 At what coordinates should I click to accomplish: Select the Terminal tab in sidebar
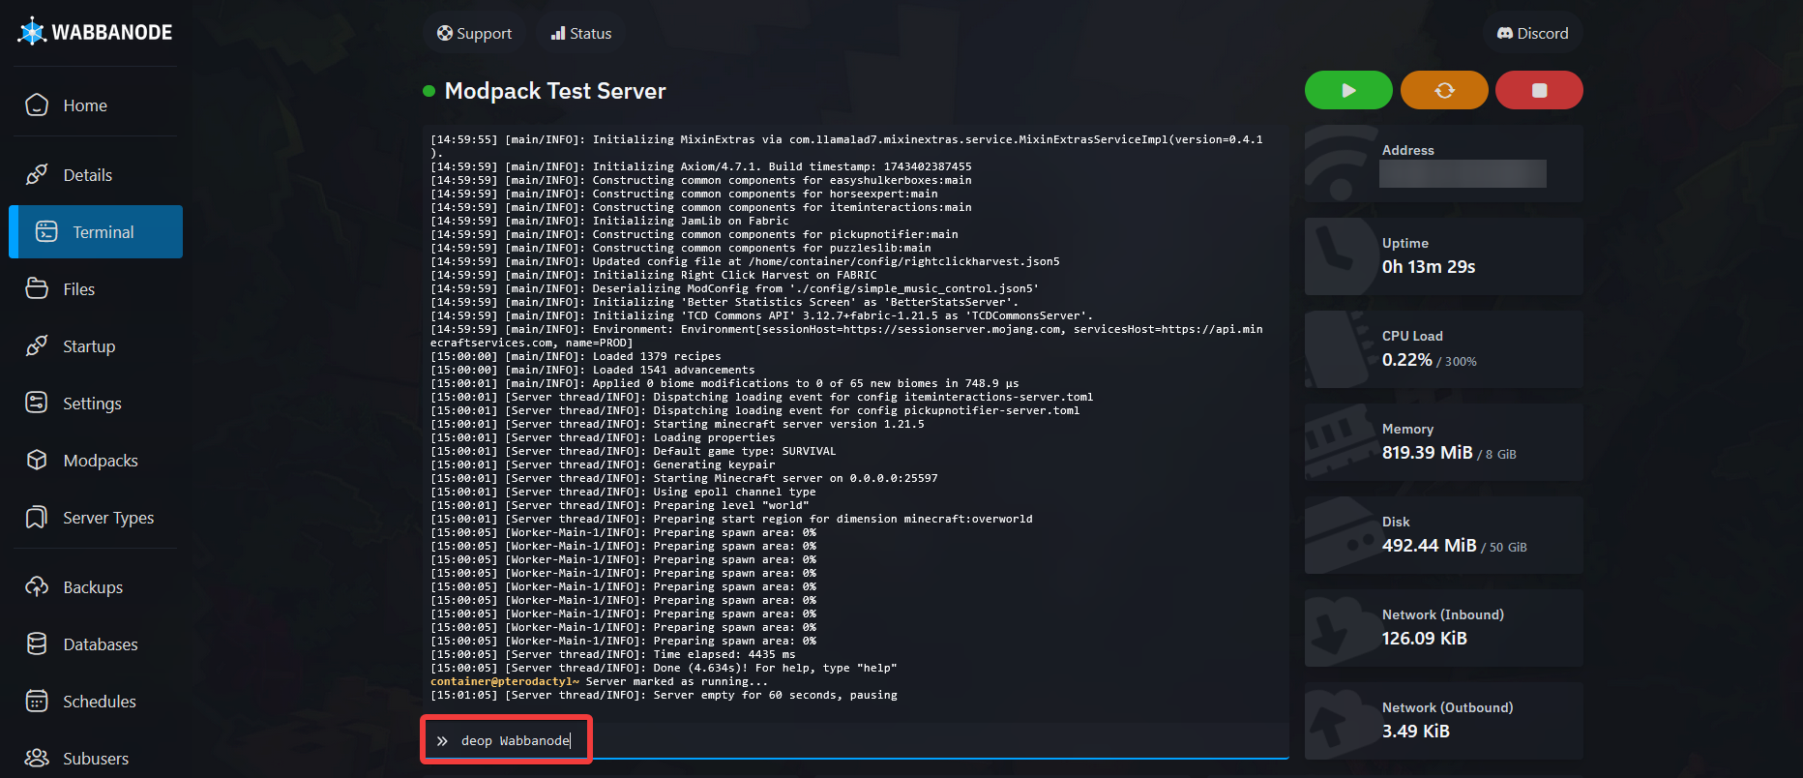tap(96, 231)
